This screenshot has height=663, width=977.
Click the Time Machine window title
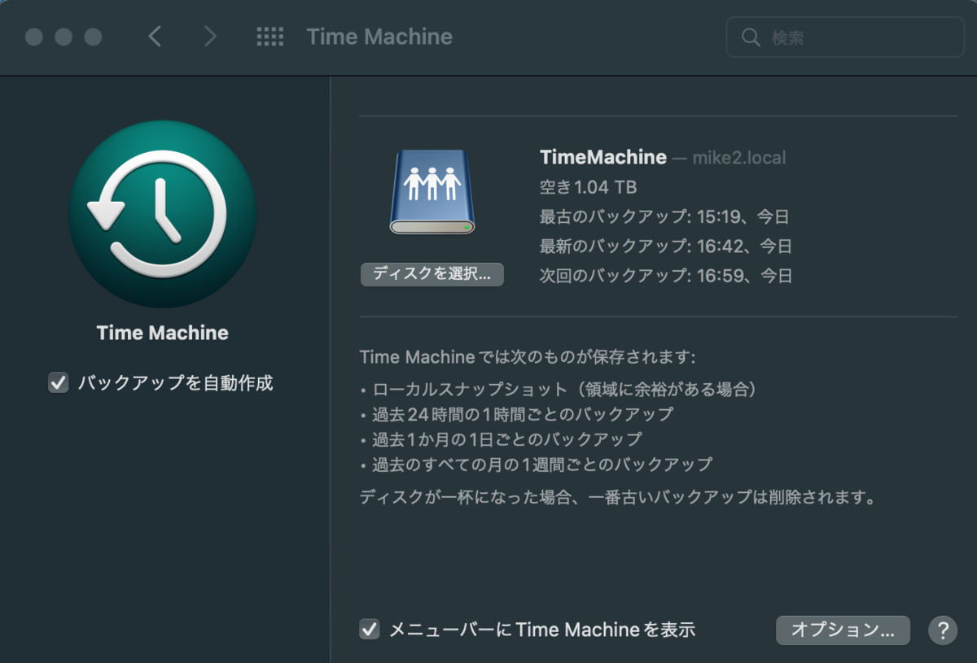point(379,37)
